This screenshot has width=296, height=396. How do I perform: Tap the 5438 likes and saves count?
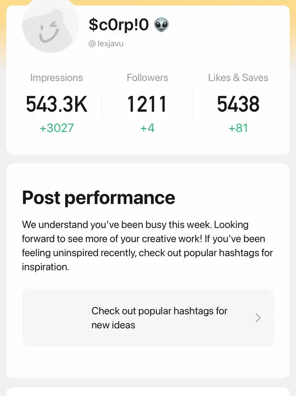[238, 104]
